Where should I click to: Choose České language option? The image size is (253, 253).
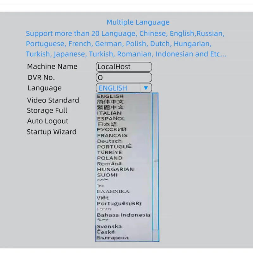(106, 232)
